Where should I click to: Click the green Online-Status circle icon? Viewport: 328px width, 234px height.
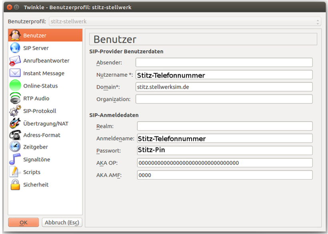15,85
